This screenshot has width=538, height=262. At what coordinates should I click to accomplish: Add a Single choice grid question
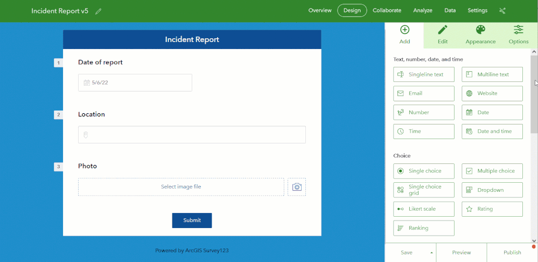click(424, 190)
